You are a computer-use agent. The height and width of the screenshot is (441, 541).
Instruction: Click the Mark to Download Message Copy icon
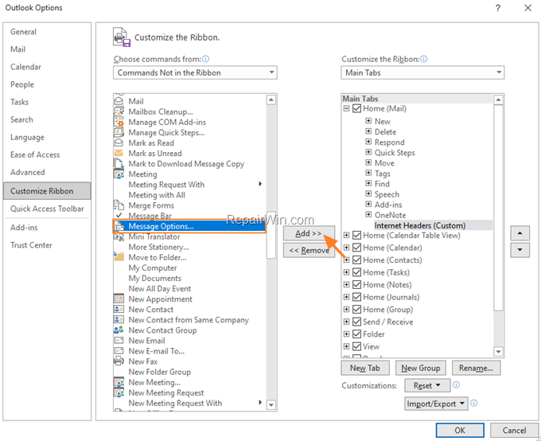click(119, 164)
